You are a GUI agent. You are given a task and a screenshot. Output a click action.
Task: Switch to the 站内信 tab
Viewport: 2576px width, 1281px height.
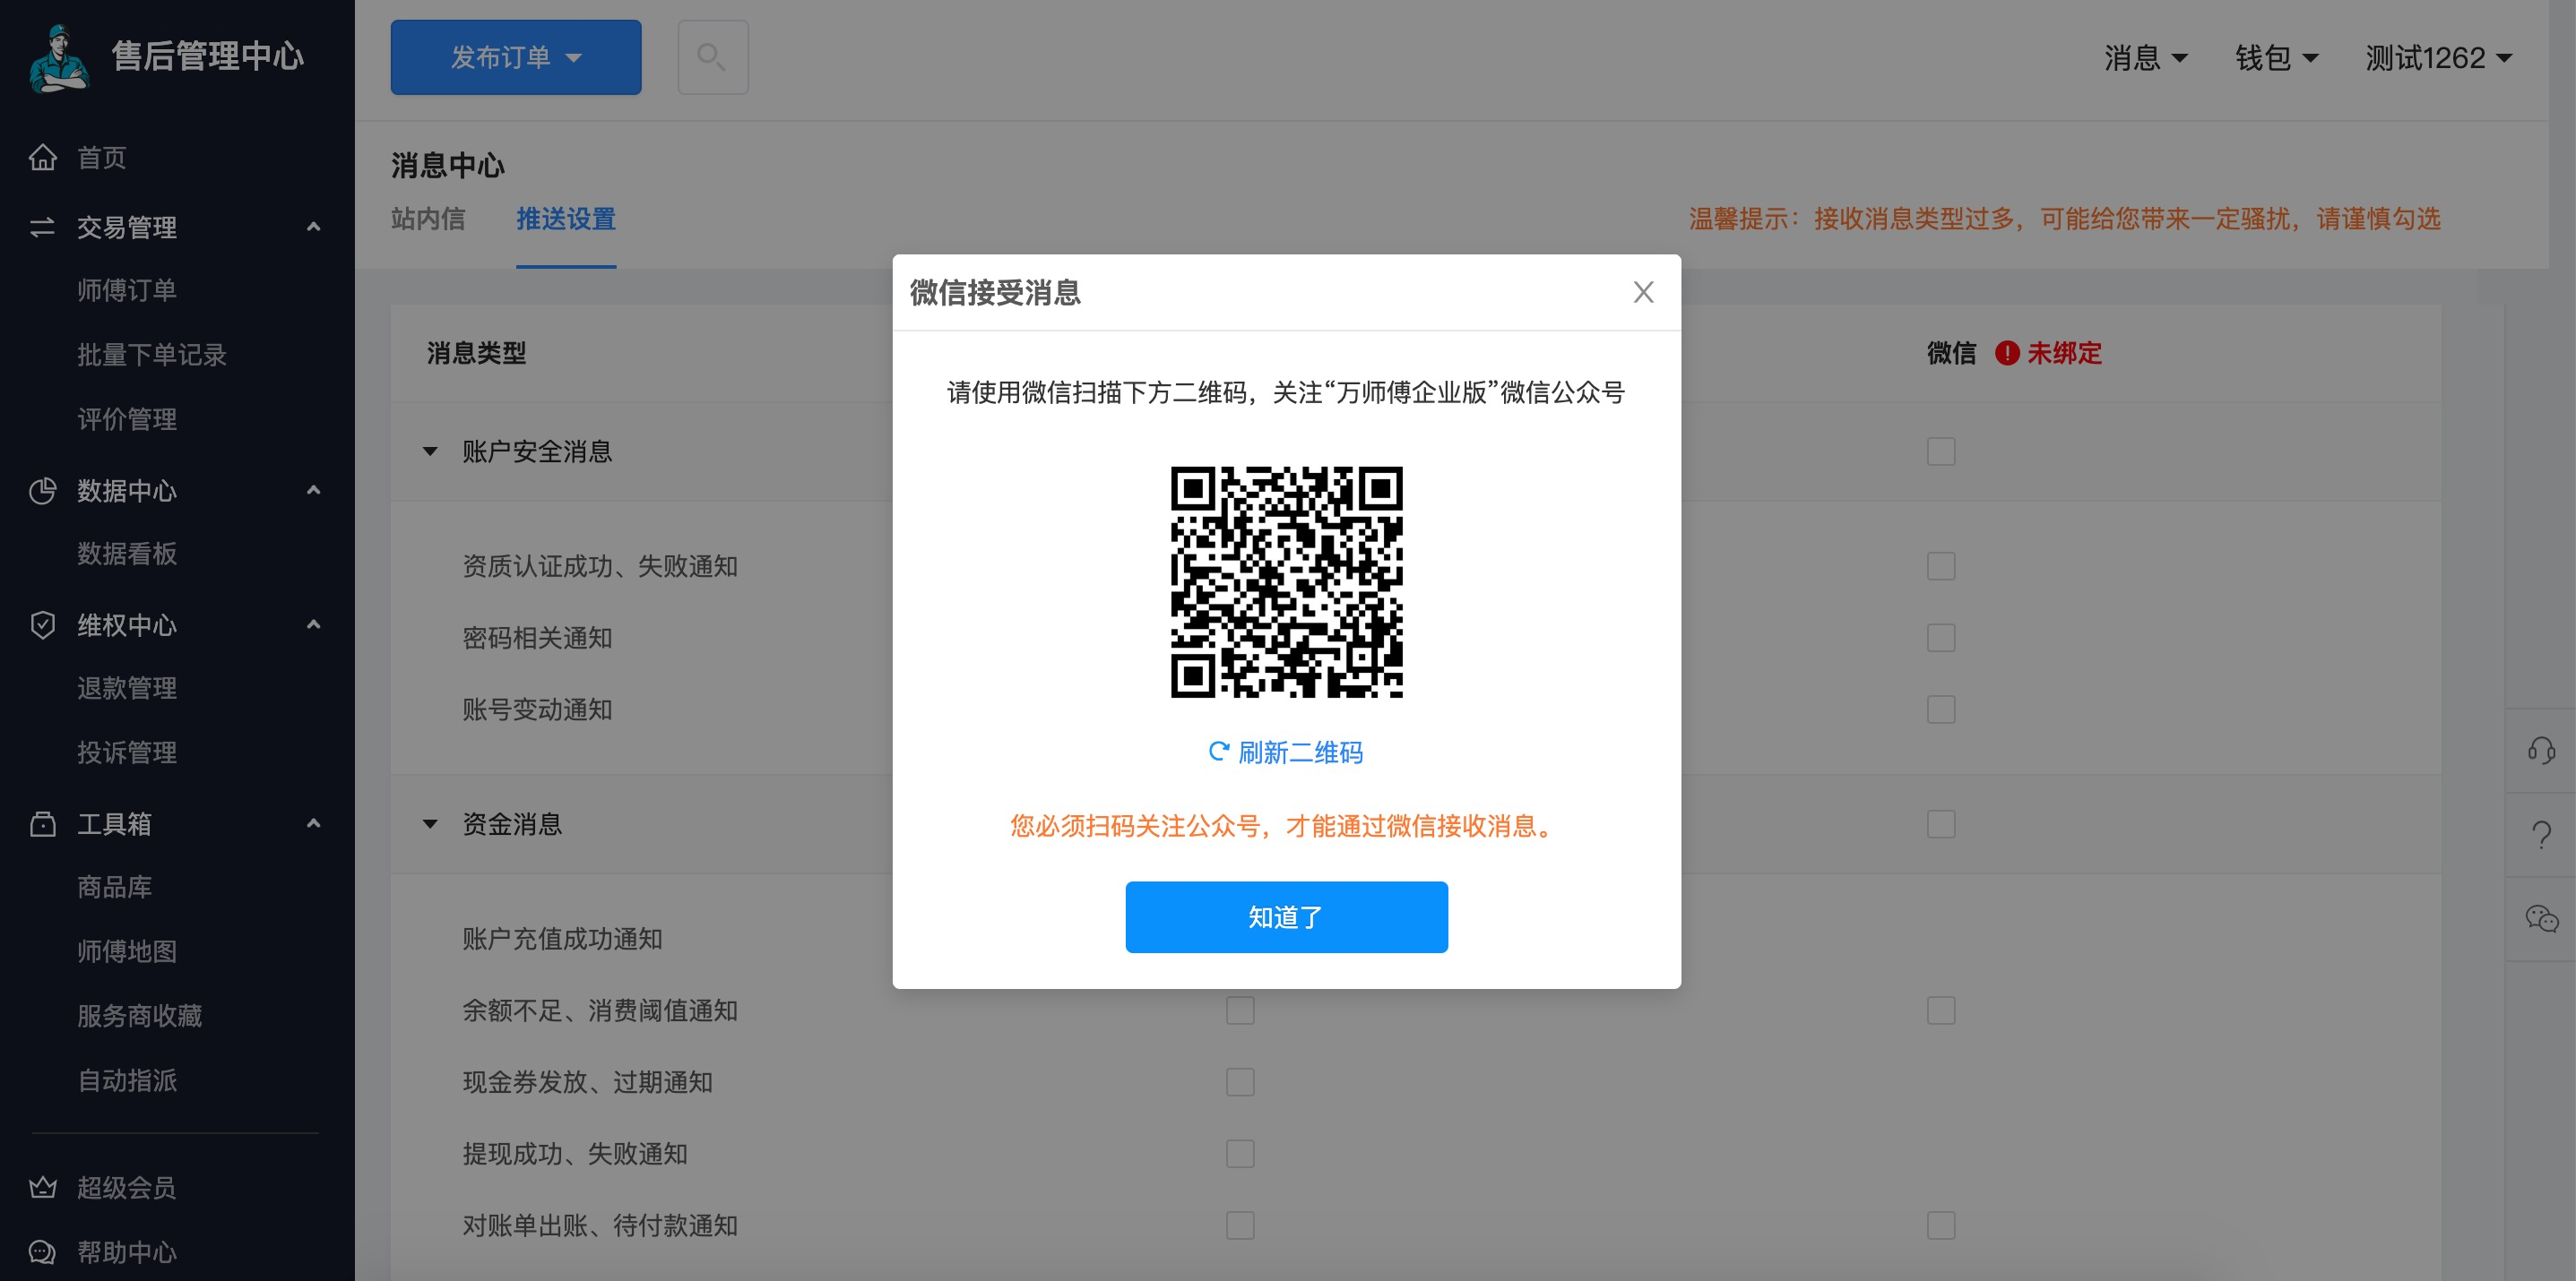pyautogui.click(x=428, y=219)
